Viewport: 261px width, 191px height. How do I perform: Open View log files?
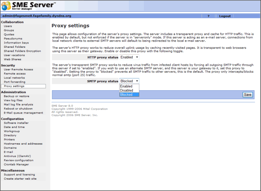[13, 100]
